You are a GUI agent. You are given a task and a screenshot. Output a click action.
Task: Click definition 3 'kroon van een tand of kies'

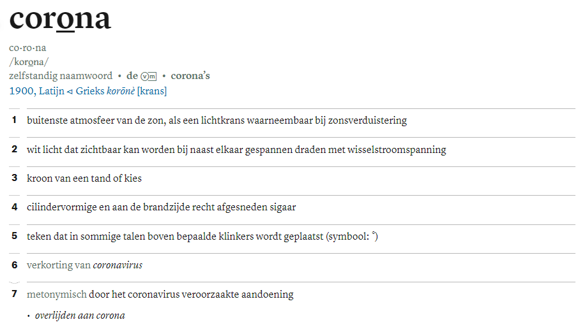pyautogui.click(x=84, y=178)
